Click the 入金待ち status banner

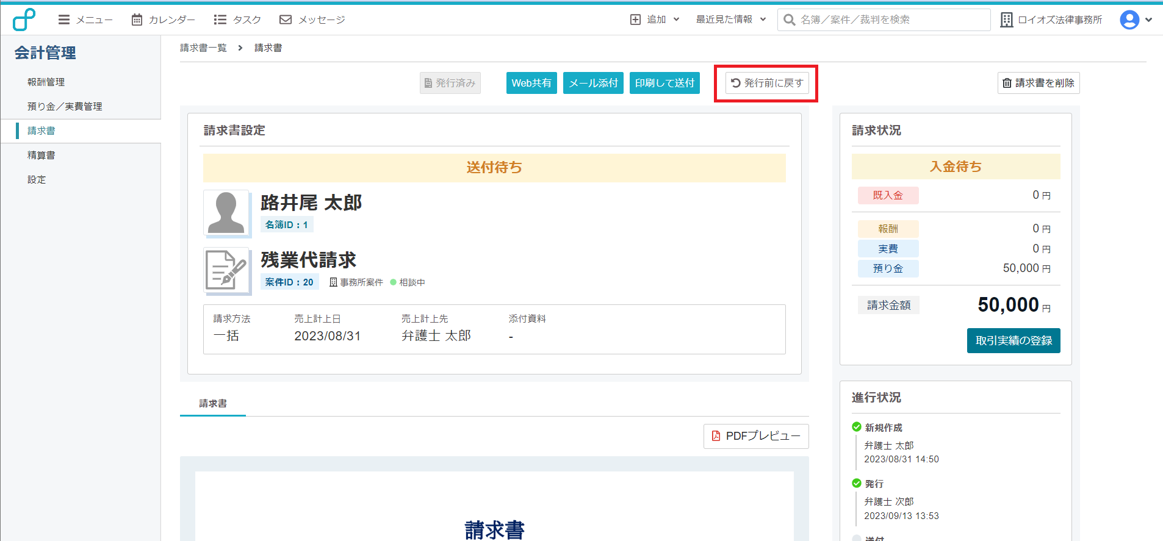(x=956, y=167)
